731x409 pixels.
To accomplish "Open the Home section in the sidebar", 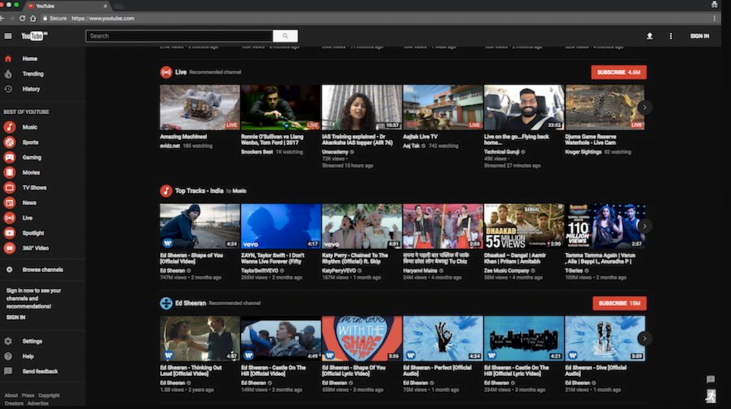I will 29,58.
